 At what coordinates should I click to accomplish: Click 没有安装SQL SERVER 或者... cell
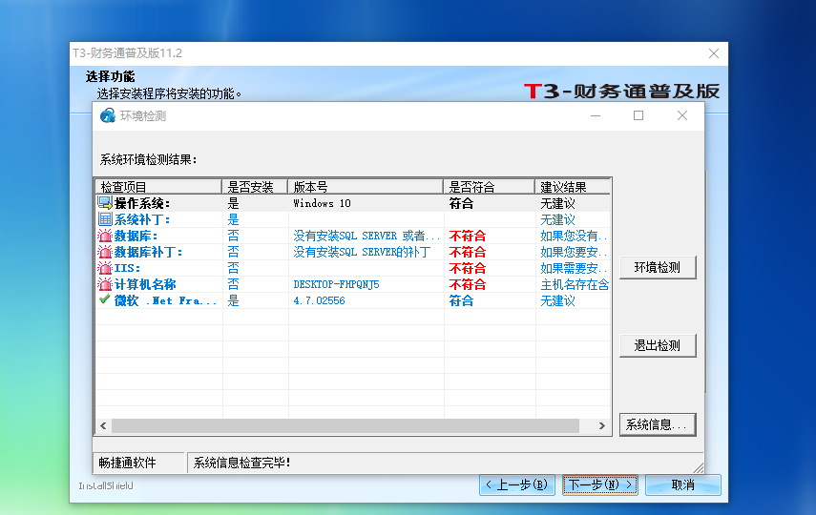tap(366, 236)
